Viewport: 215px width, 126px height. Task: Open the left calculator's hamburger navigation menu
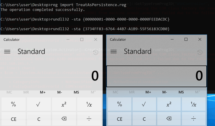click(x=7, y=51)
